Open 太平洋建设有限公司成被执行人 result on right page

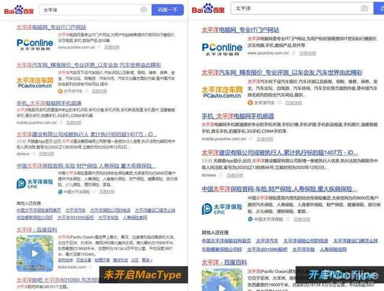[280, 153]
